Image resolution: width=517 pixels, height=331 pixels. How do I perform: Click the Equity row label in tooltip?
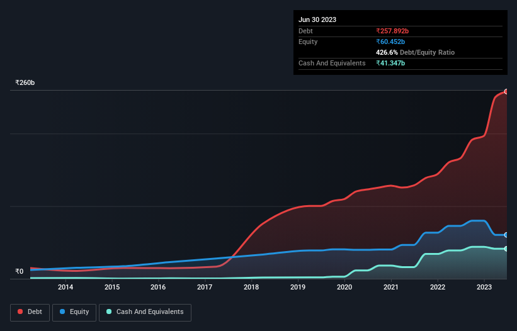point(308,42)
